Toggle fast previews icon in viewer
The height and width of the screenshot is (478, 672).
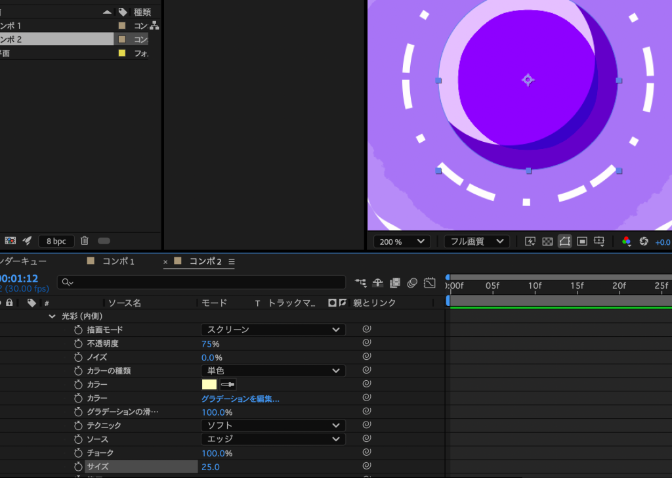530,242
